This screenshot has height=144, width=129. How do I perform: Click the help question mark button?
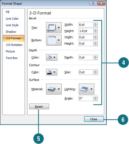coord(93,4)
